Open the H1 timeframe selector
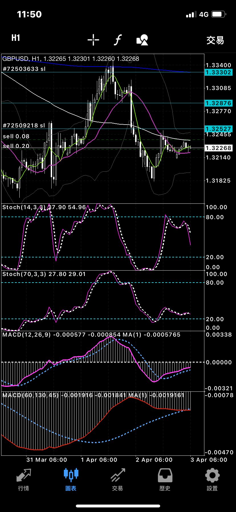 point(16,38)
